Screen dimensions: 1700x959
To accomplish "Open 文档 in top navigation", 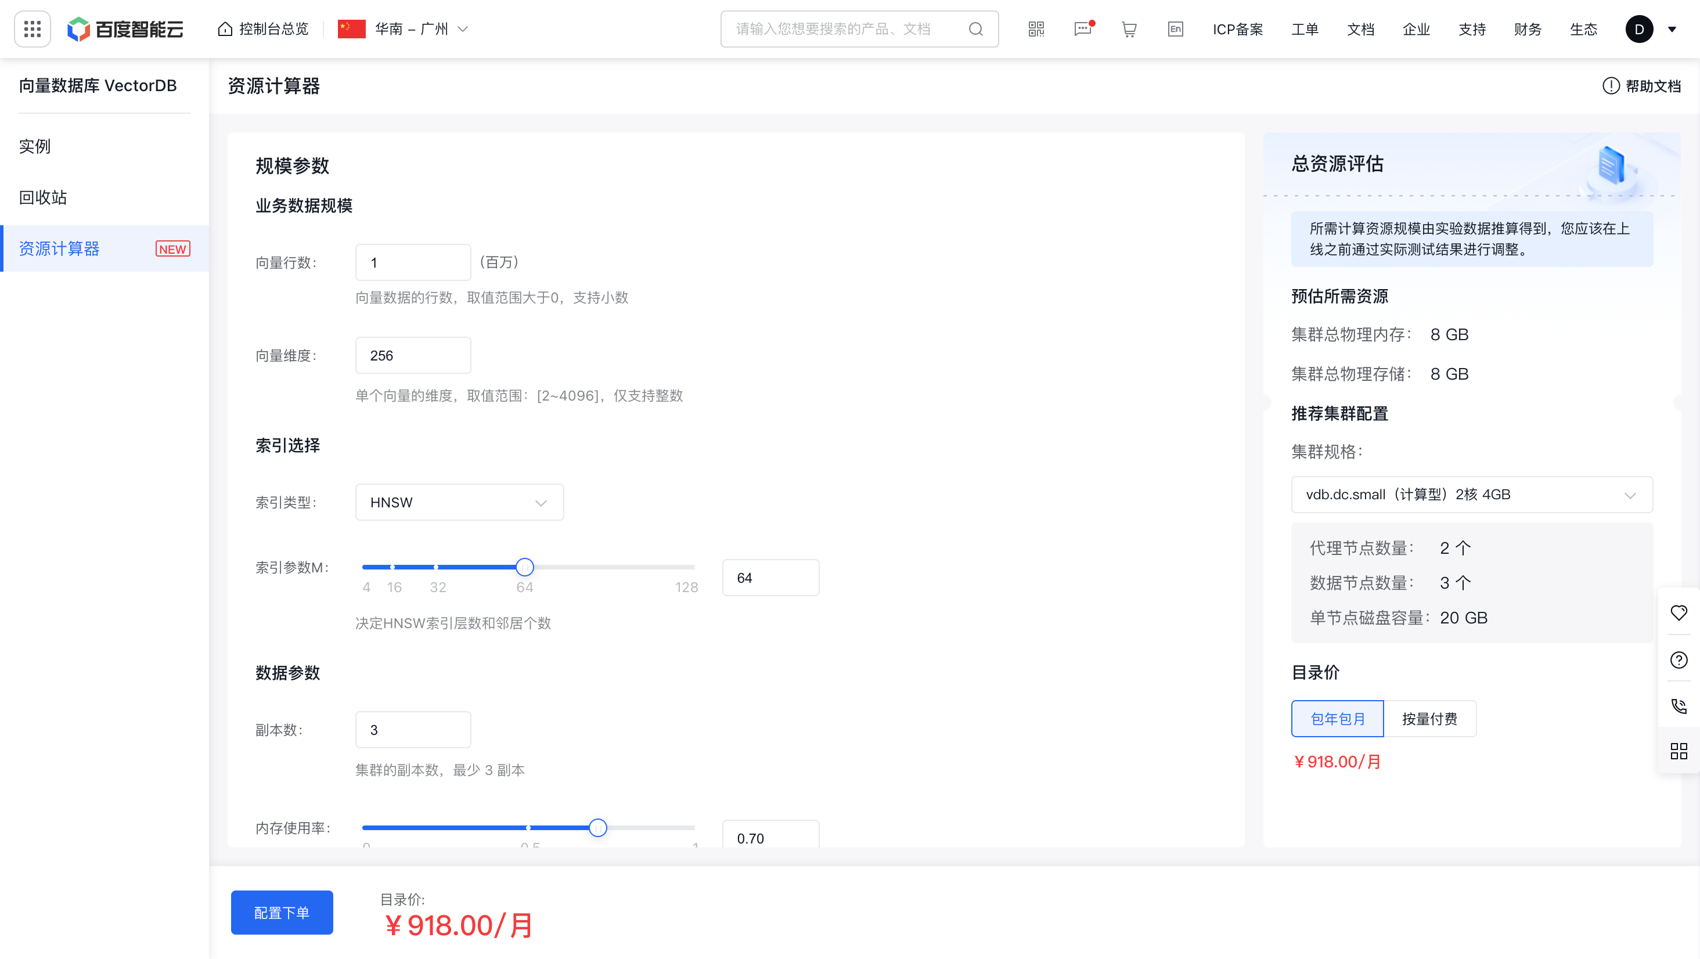I will 1360,29.
